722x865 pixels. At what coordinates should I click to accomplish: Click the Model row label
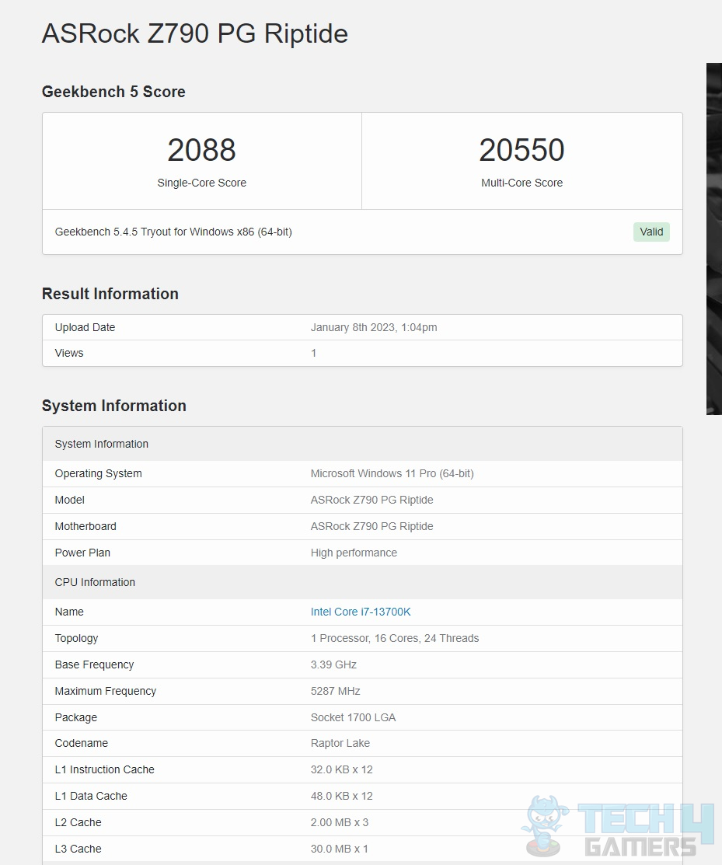(69, 500)
